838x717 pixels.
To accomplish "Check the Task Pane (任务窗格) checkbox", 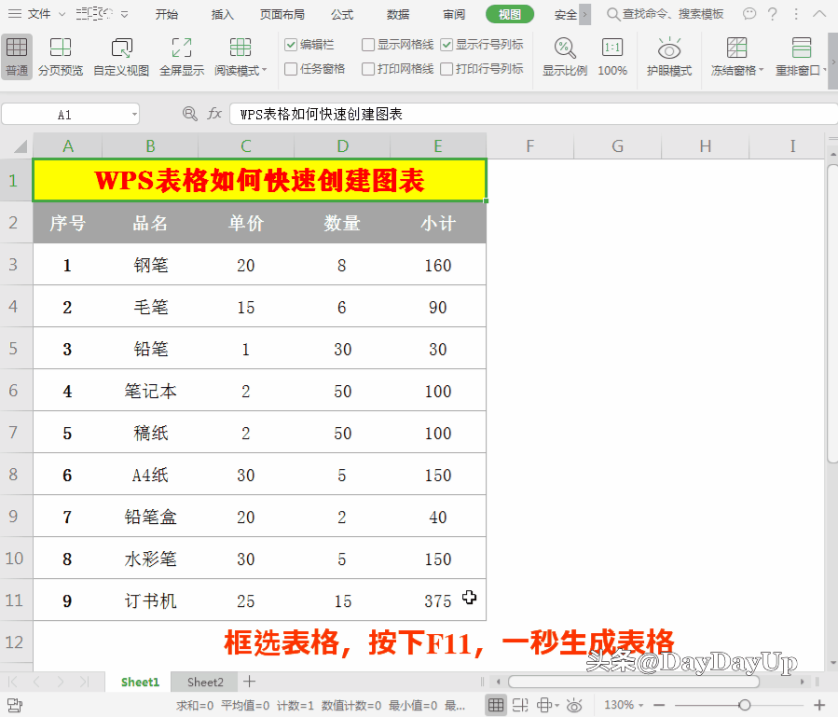I will point(291,69).
